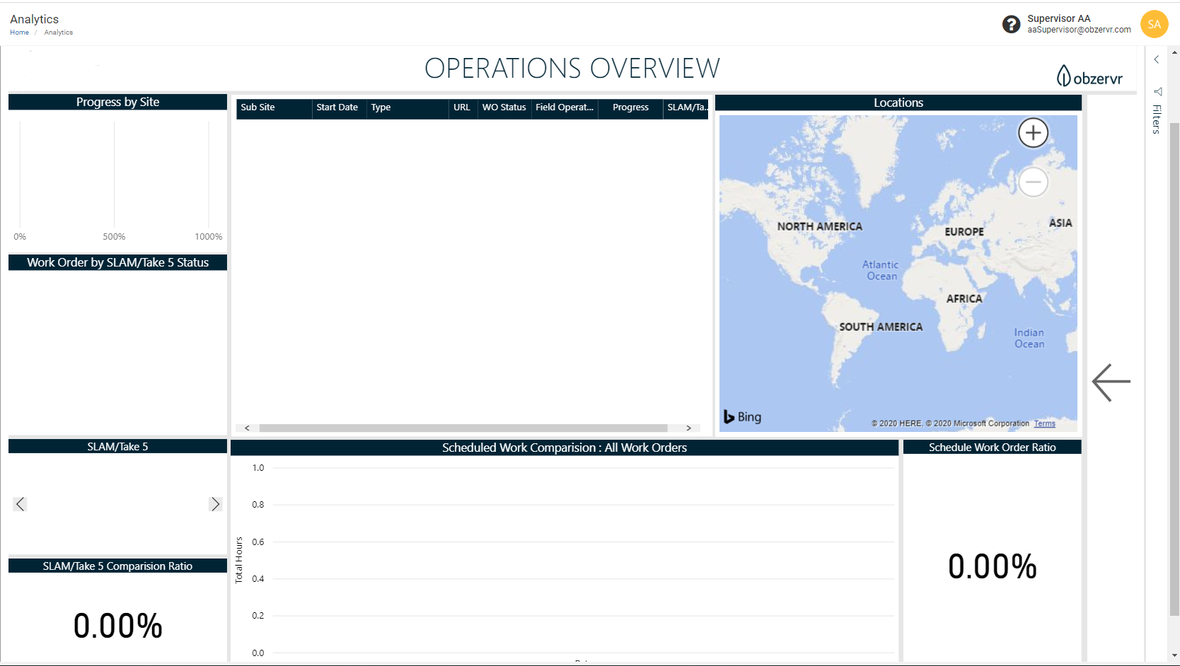Click the Total Hours axis label
Image resolution: width=1180 pixels, height=666 pixels.
pos(239,561)
